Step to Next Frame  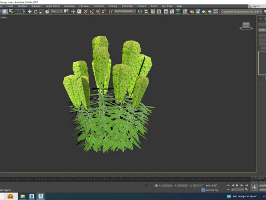click(x=242, y=186)
